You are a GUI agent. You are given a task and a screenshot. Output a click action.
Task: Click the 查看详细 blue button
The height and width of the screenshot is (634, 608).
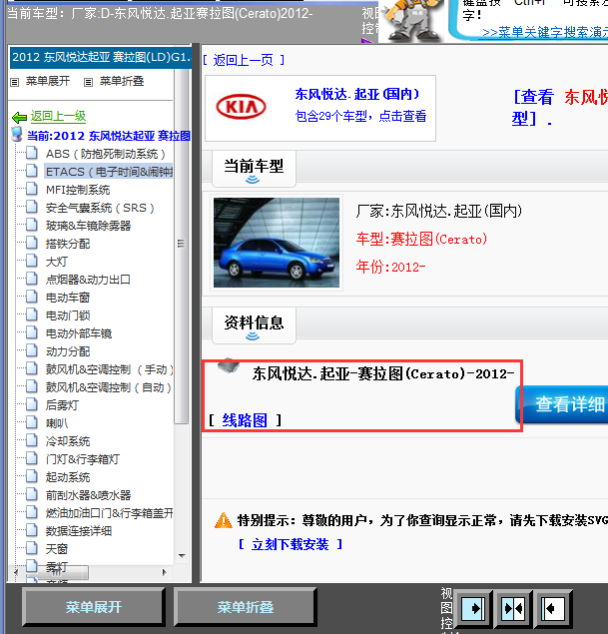562,404
